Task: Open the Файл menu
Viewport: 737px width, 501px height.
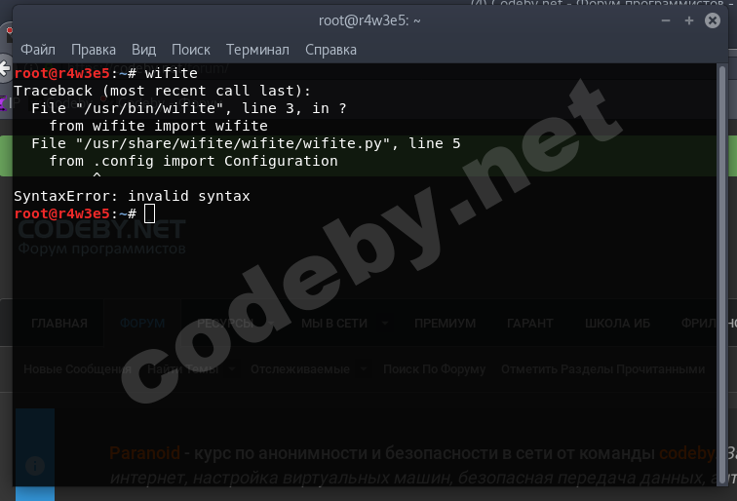Action: point(38,50)
